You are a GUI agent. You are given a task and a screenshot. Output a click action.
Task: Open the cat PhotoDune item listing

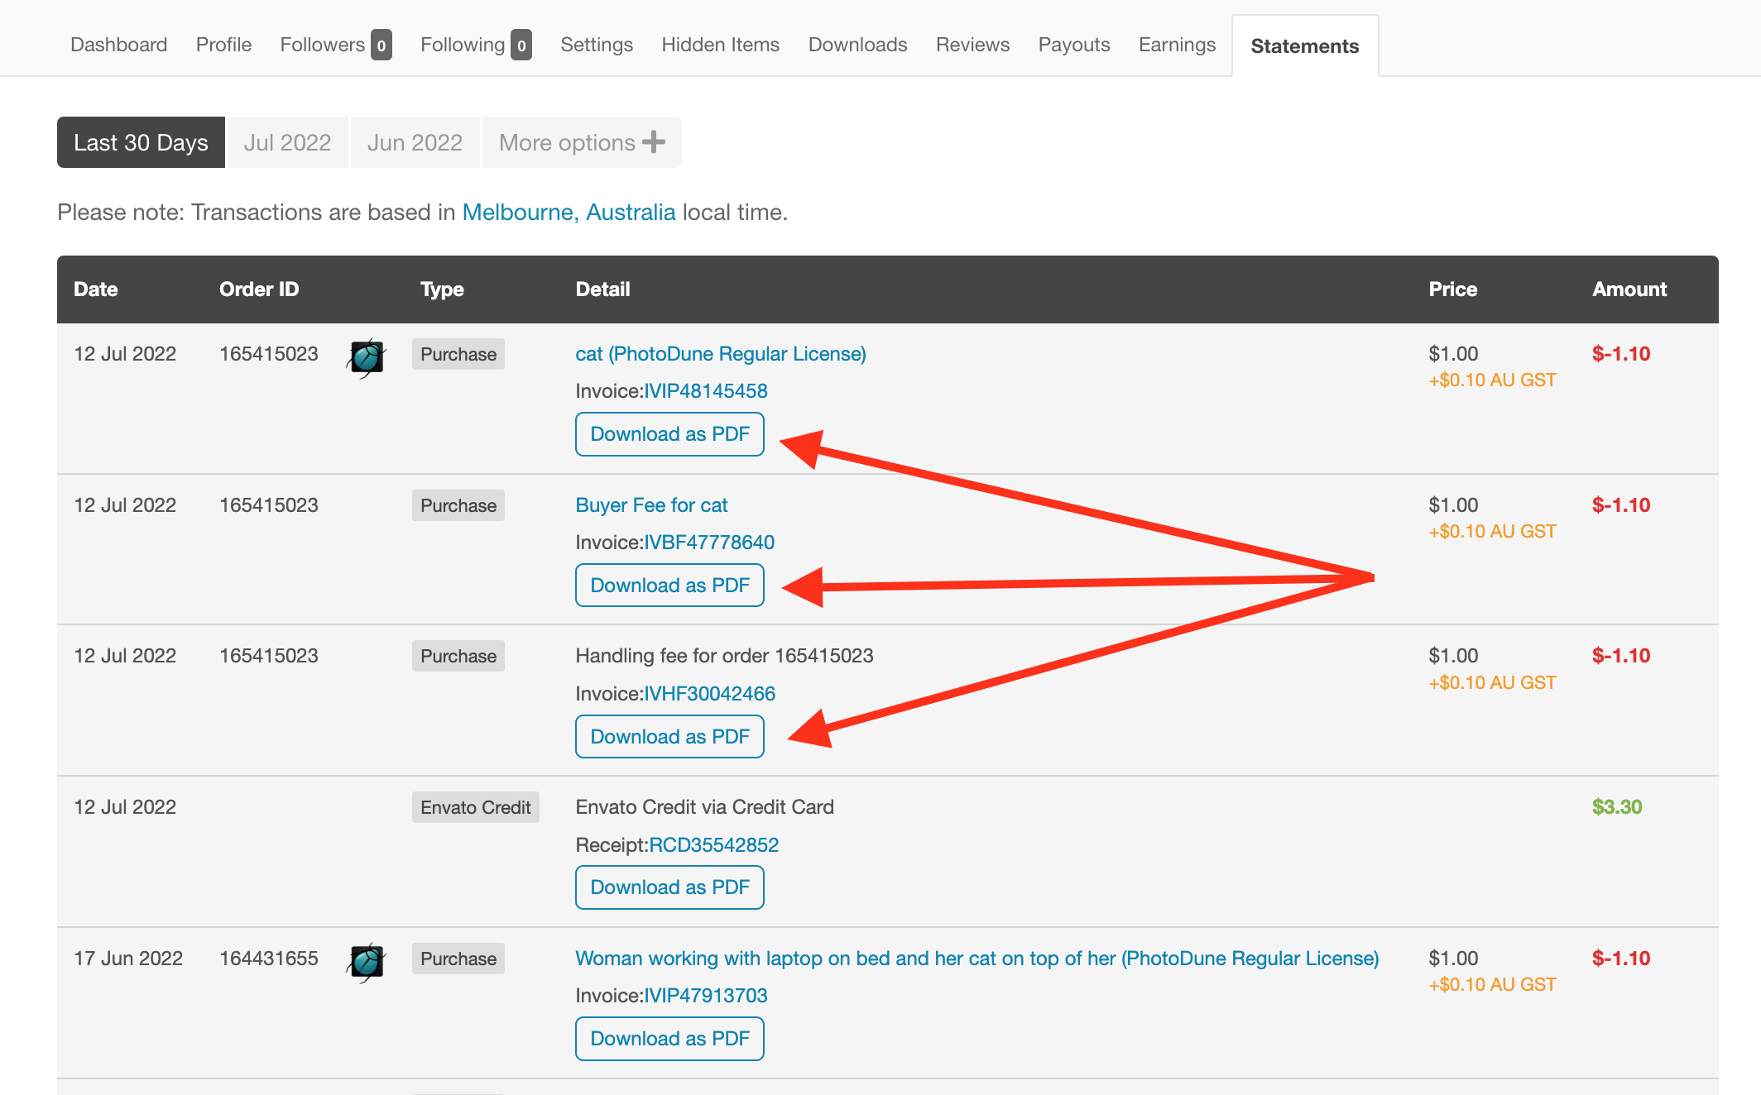(x=720, y=353)
